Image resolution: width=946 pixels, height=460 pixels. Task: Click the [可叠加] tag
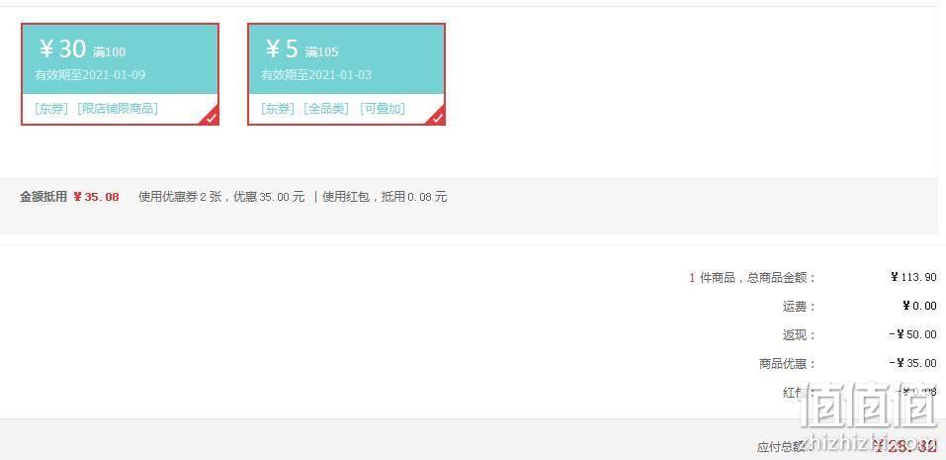[383, 109]
